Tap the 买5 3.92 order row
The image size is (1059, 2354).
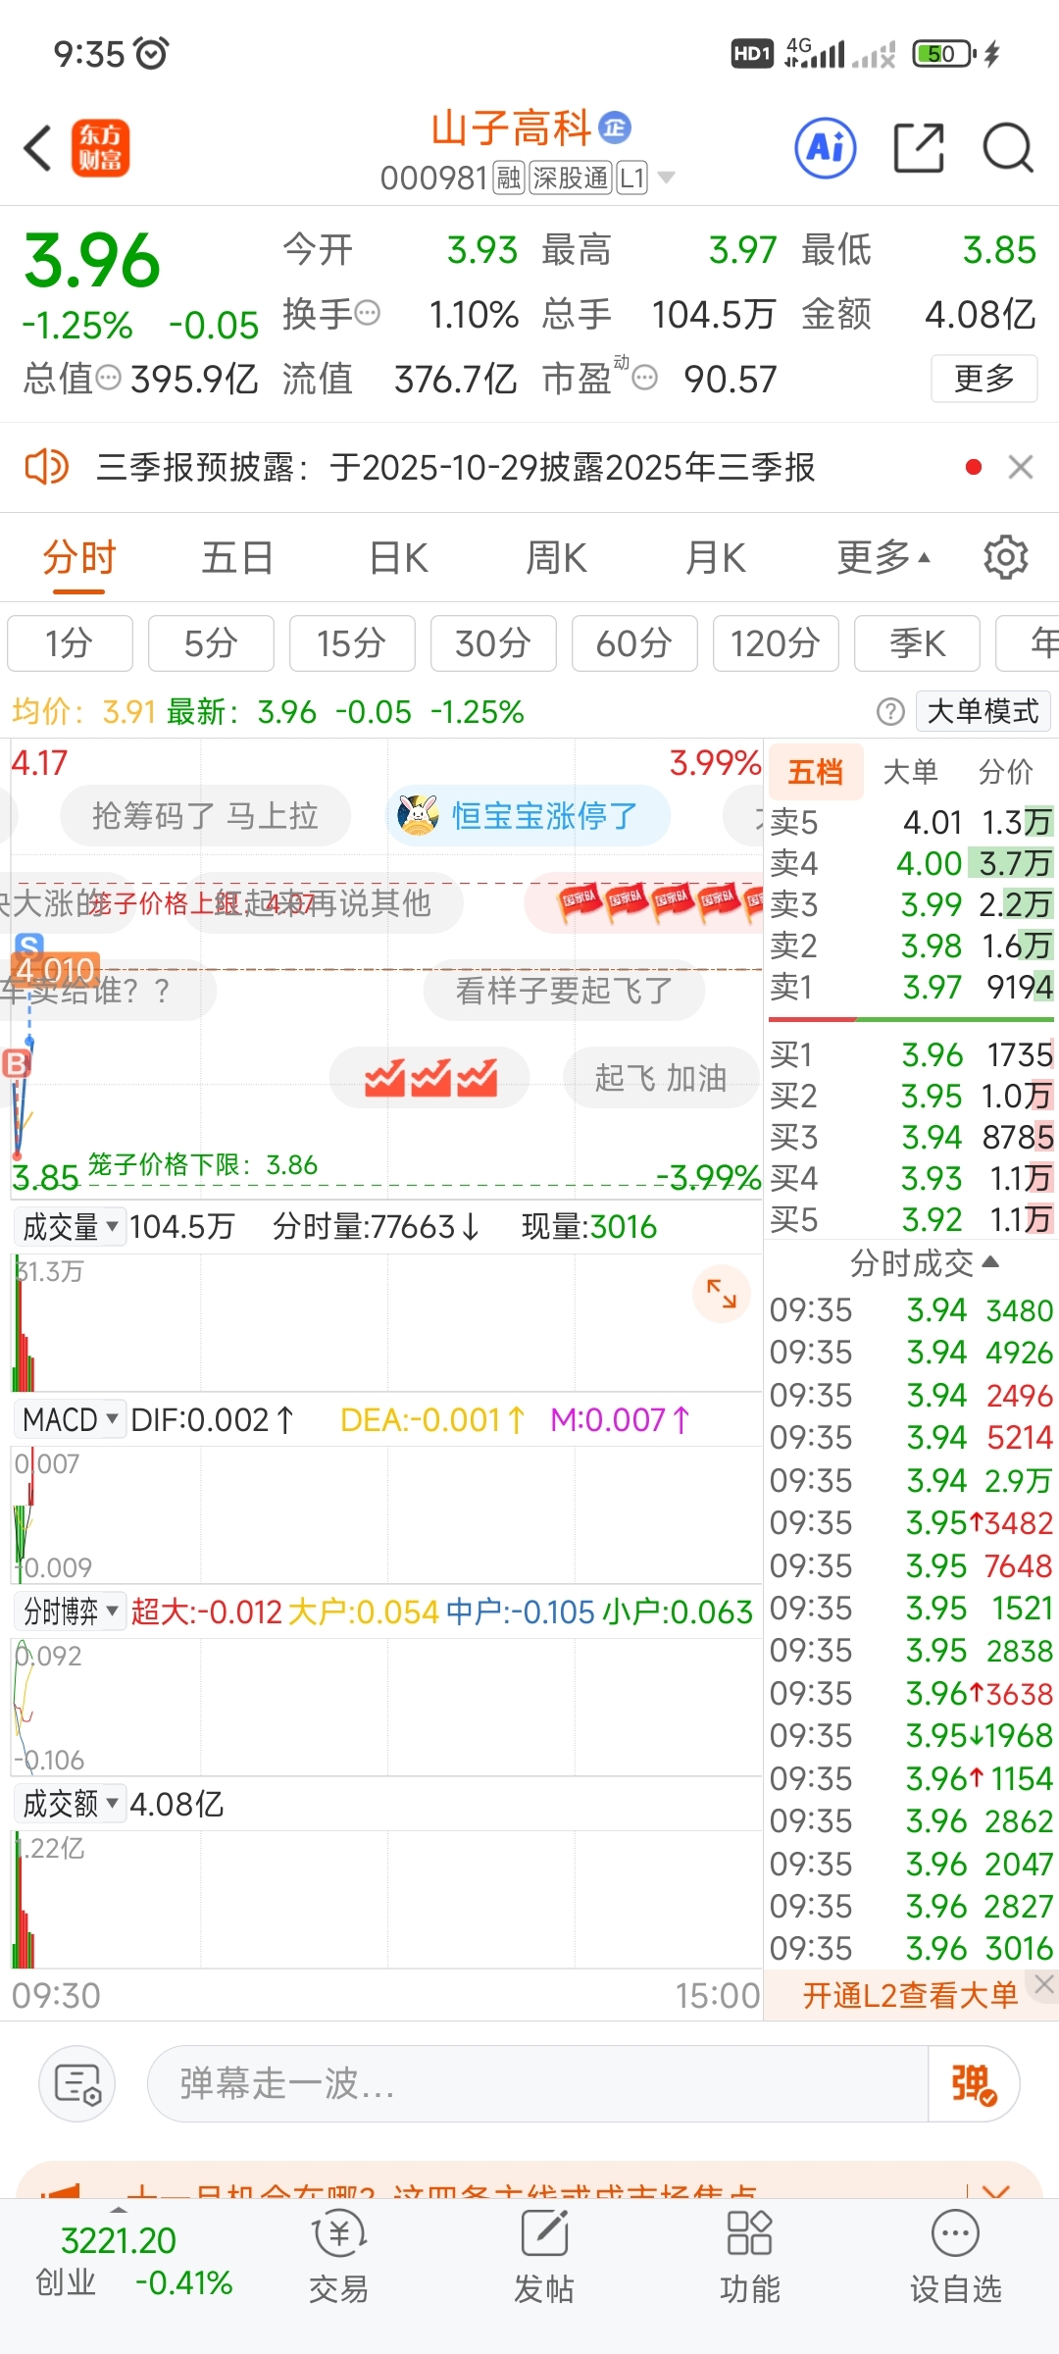click(911, 1219)
